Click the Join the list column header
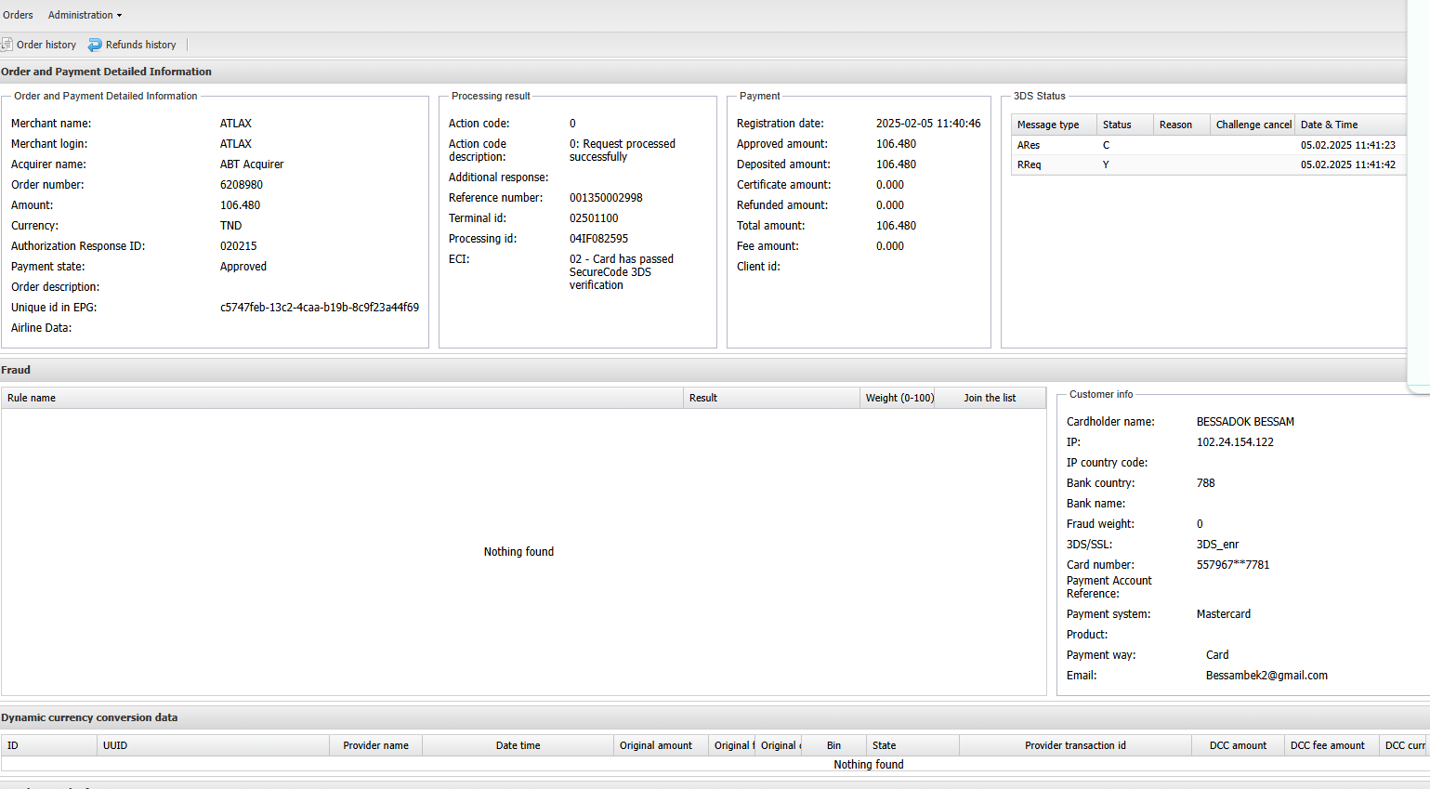Viewport: 1430px width, 789px height. pos(989,398)
